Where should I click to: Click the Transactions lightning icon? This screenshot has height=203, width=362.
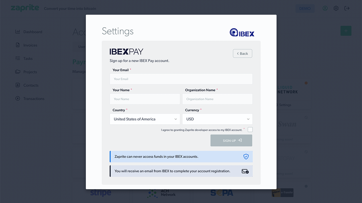[x=18, y=98]
